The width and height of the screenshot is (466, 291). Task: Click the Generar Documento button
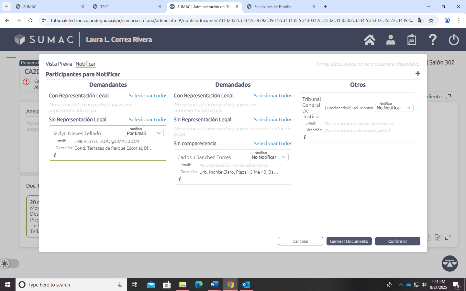click(x=349, y=241)
